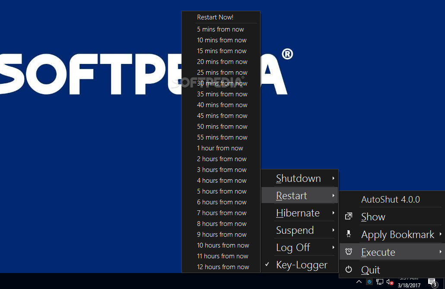Pick 4 hours from now
The height and width of the screenshot is (289, 445).
[x=221, y=180]
